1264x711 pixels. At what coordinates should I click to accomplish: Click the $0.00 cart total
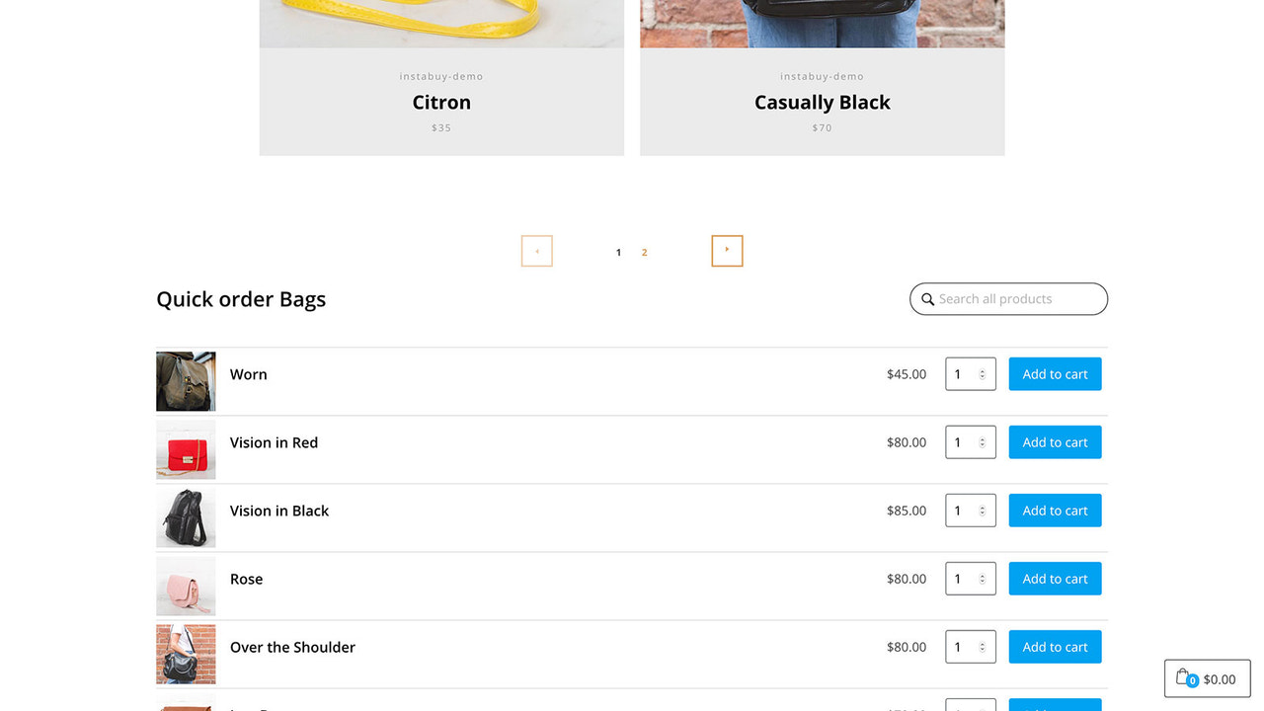pos(1220,678)
